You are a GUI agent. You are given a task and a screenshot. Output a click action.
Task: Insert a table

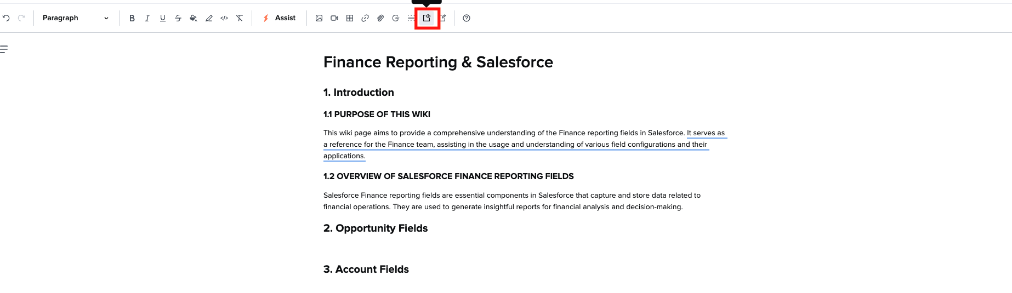pos(350,18)
